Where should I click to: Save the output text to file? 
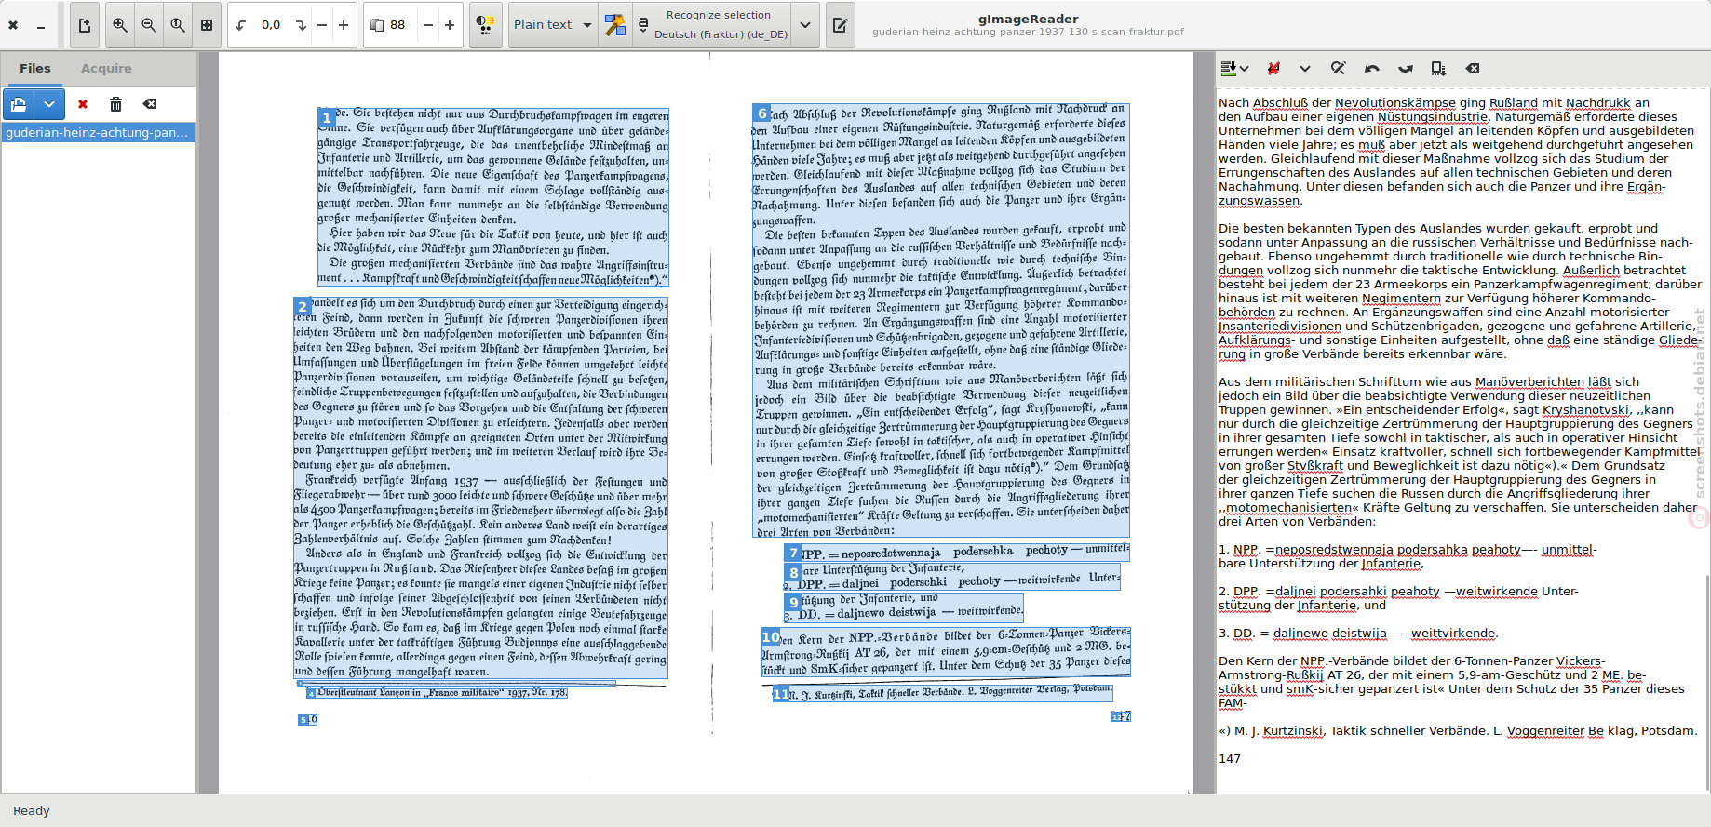pyautogui.click(x=1438, y=68)
